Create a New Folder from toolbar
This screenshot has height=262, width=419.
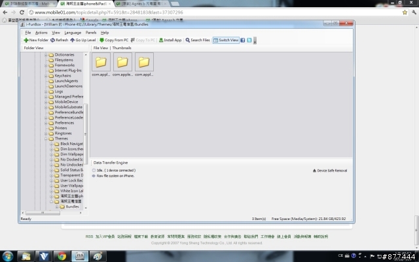coord(36,40)
